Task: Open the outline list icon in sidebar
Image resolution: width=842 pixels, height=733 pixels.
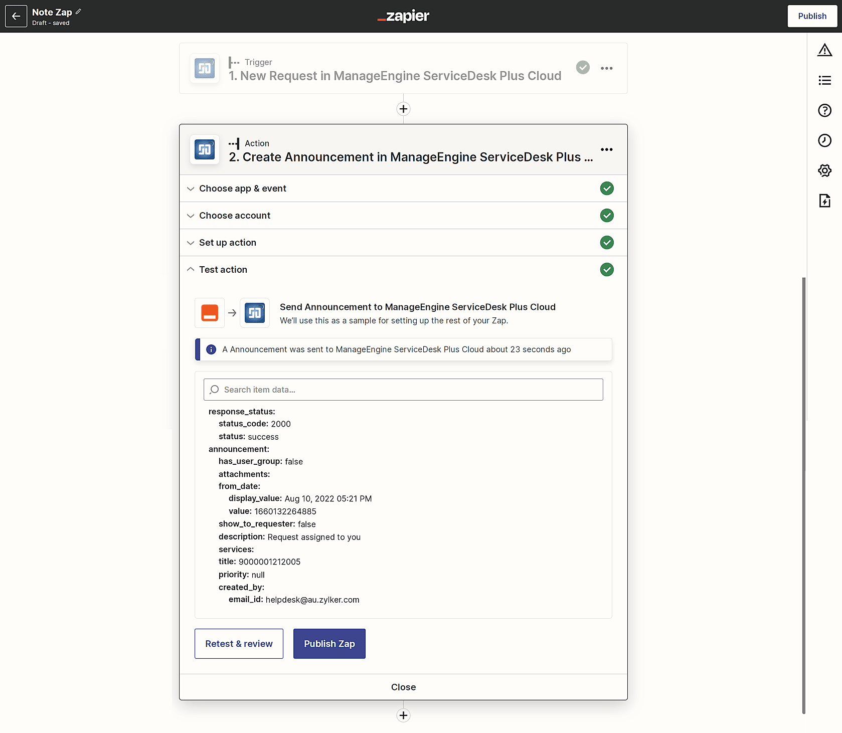Action: (824, 80)
